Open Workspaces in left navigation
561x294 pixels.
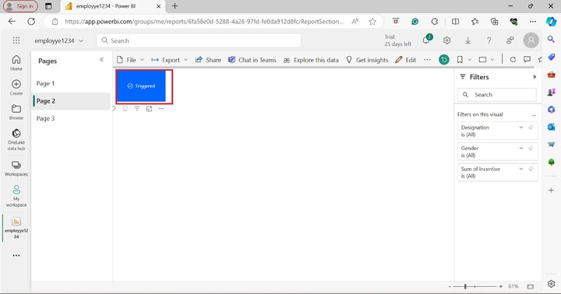pos(16,169)
